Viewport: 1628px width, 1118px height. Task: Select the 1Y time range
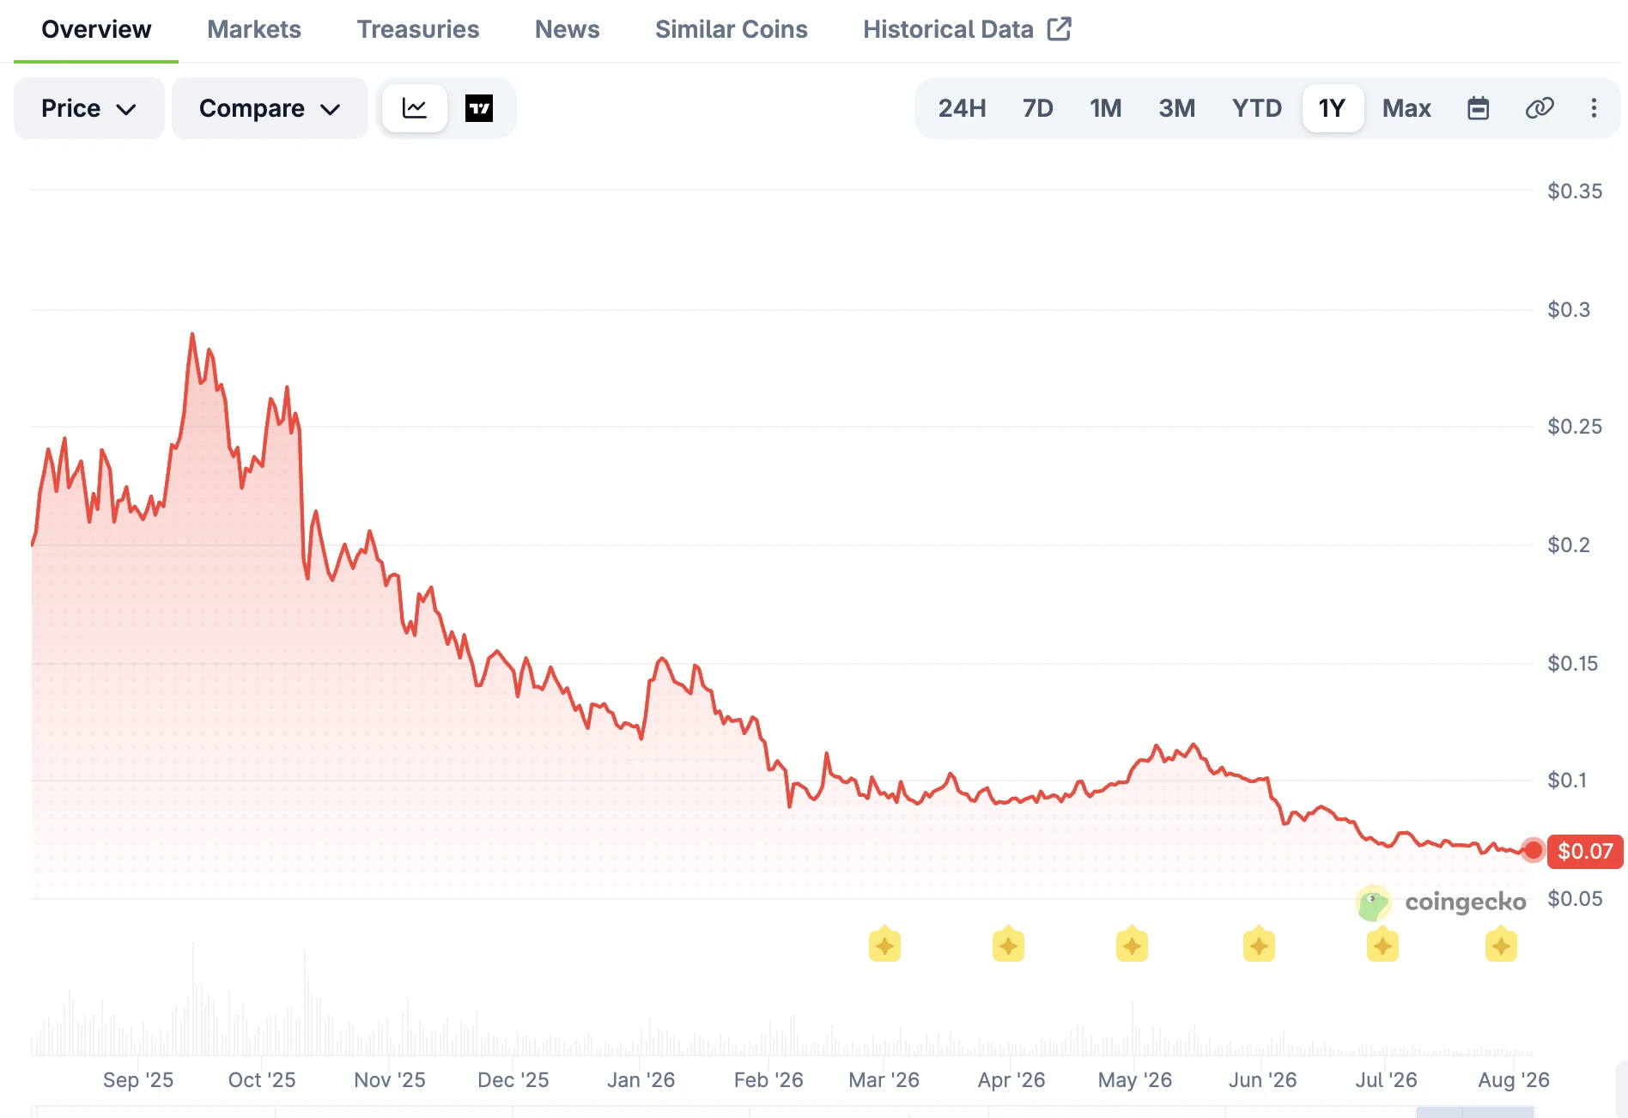point(1333,108)
